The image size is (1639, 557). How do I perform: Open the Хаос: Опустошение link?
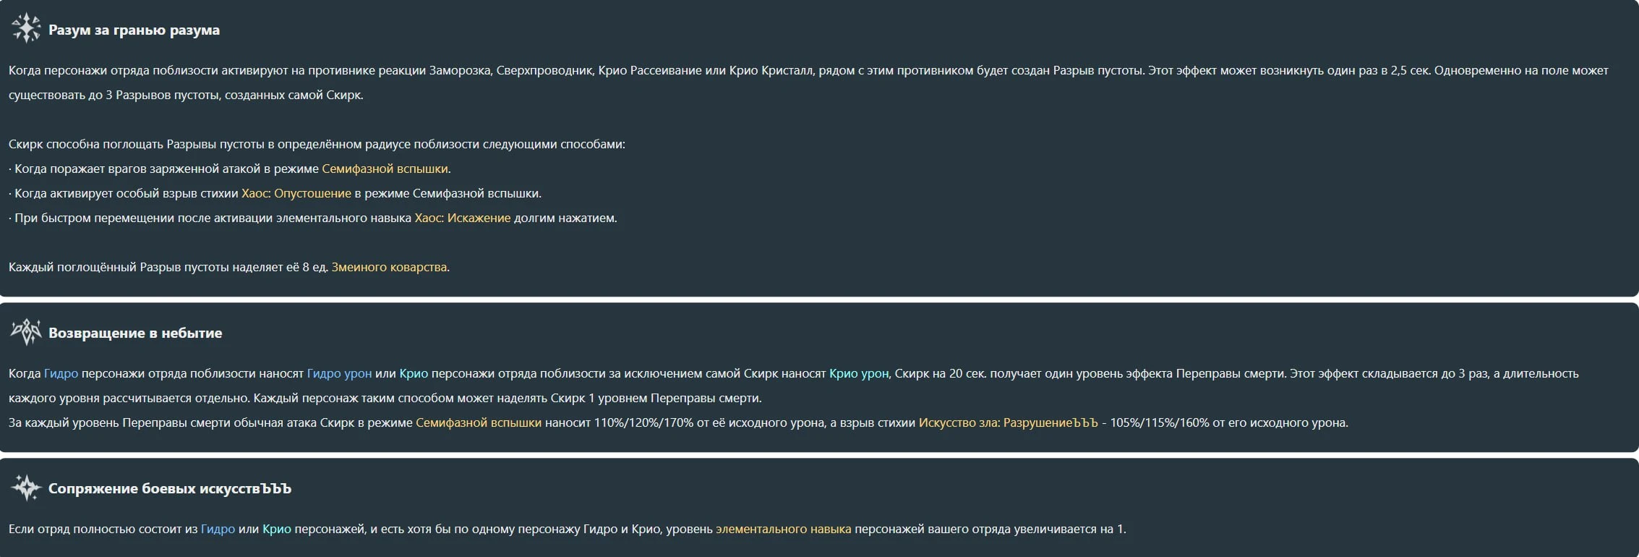(x=296, y=193)
